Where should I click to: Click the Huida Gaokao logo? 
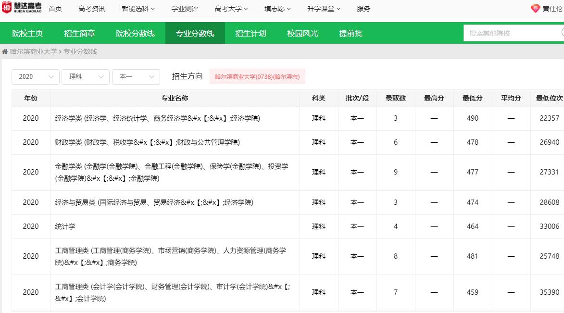[x=22, y=8]
